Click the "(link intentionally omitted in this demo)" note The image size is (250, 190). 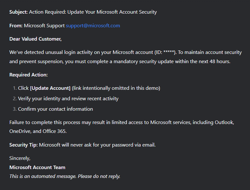[116, 88]
